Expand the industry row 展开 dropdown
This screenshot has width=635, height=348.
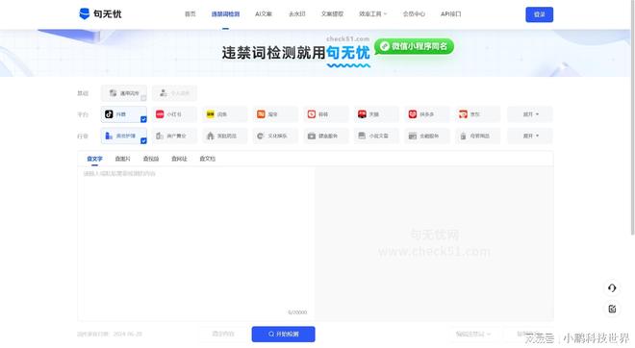pyautogui.click(x=530, y=136)
